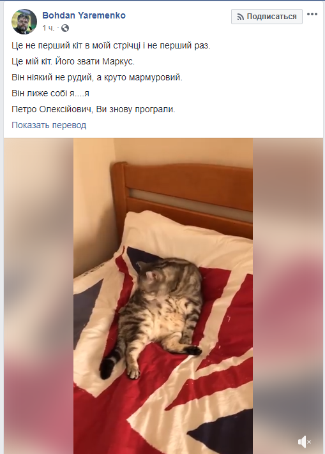Unmute the video with the speaker icon
Viewport: 325px width, 454px height.
304,442
